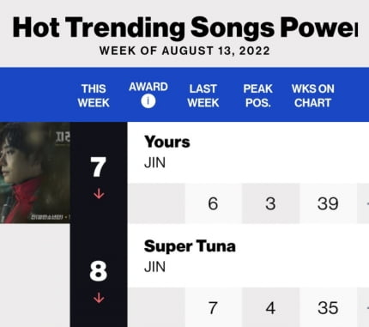
Task: Open the Yours album cover thumbnail
Action: 35,173
